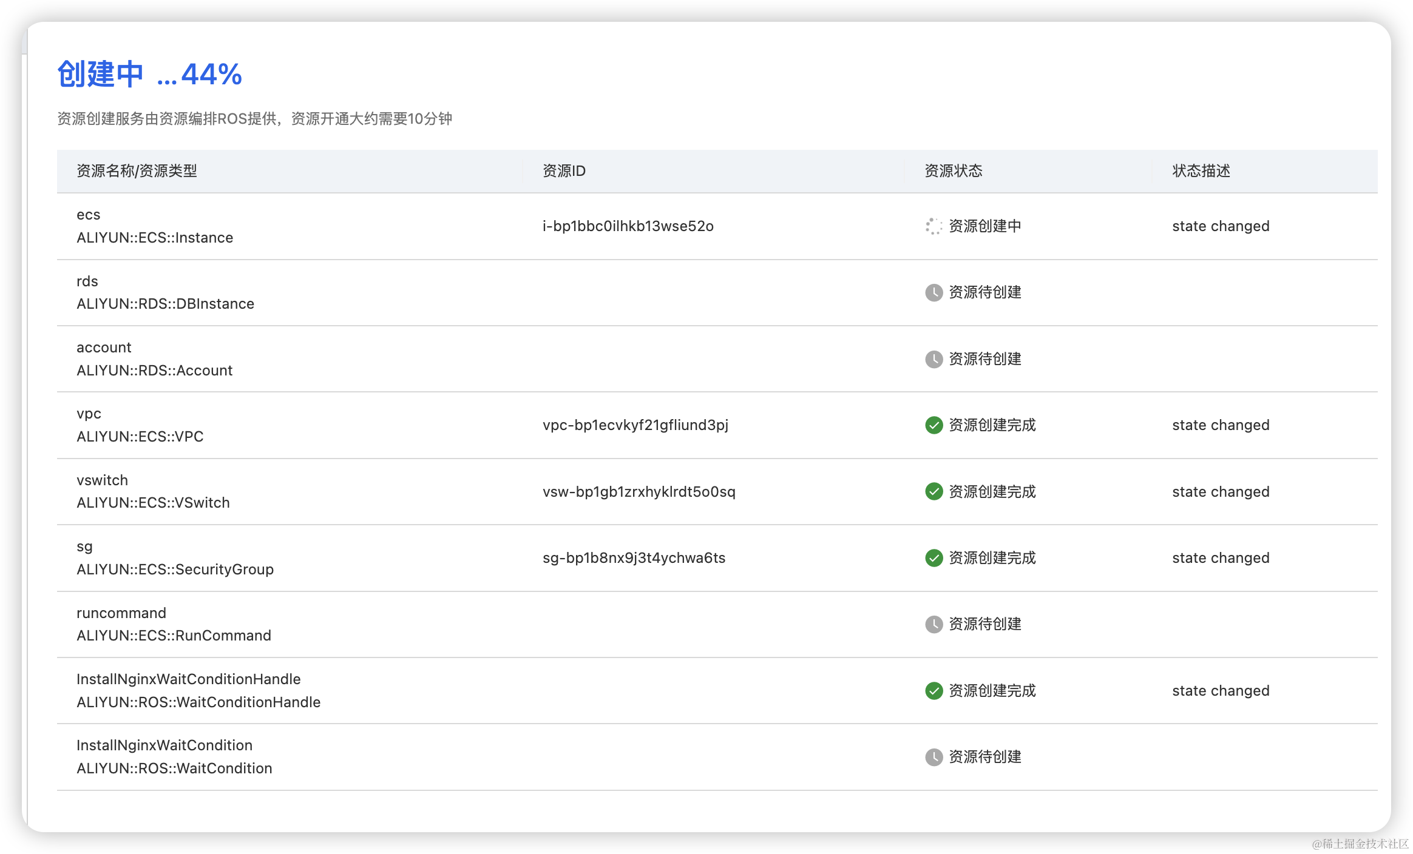Click the vpc resource name

(89, 414)
